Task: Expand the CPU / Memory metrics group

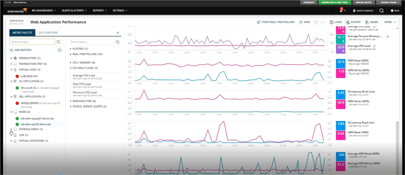Action: (x=71, y=63)
